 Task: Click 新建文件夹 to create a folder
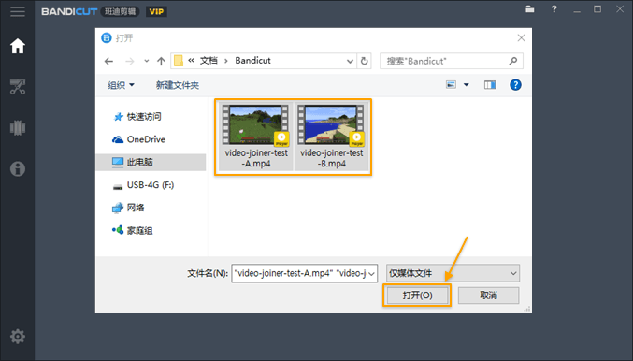(x=178, y=85)
